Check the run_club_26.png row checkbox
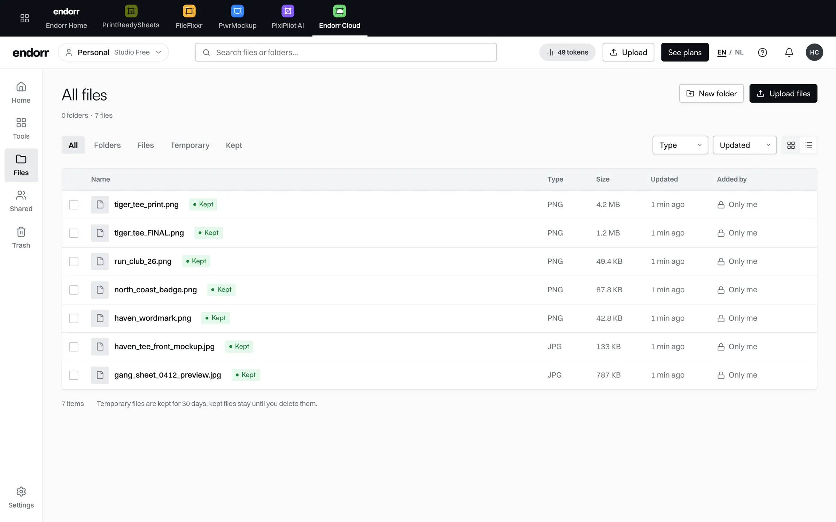 click(73, 261)
